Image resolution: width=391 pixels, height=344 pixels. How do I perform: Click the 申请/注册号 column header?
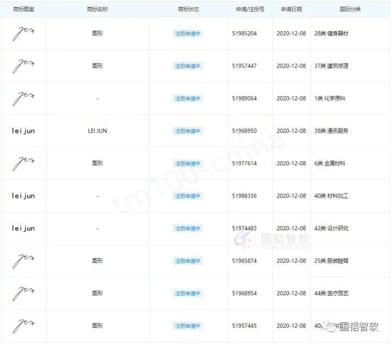coord(250,9)
